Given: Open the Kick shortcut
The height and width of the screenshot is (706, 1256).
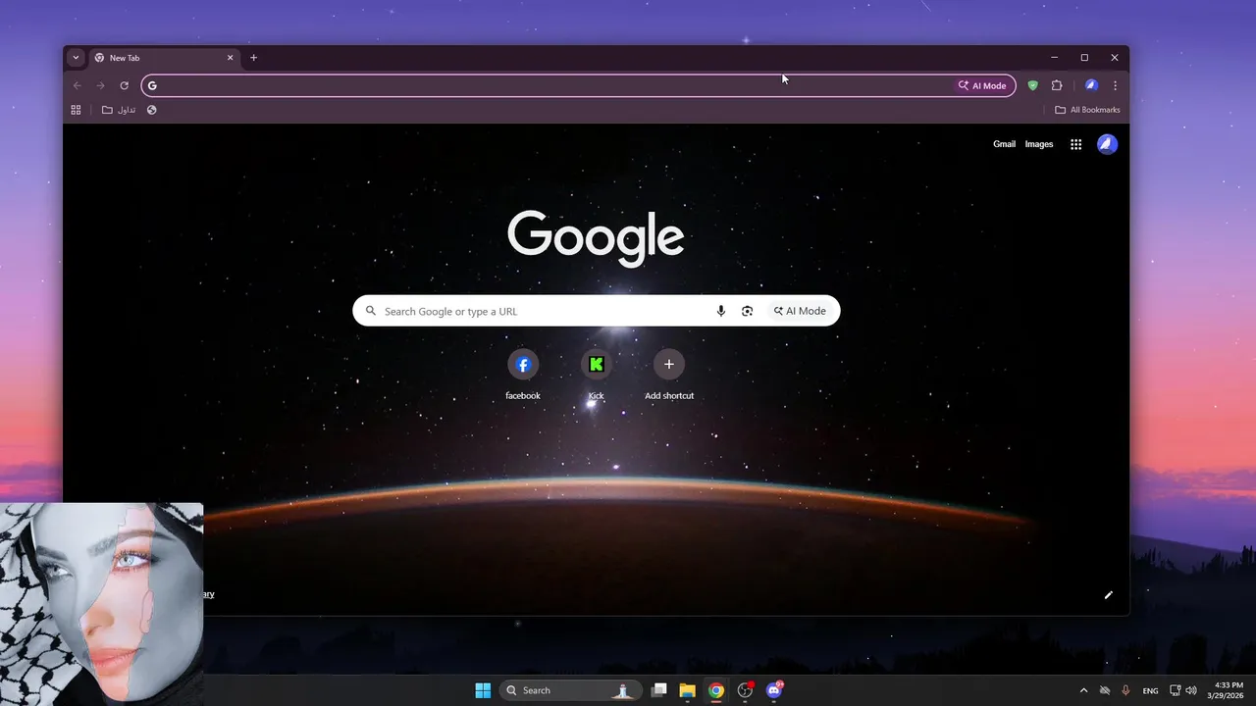Looking at the screenshot, I should coord(596,375).
